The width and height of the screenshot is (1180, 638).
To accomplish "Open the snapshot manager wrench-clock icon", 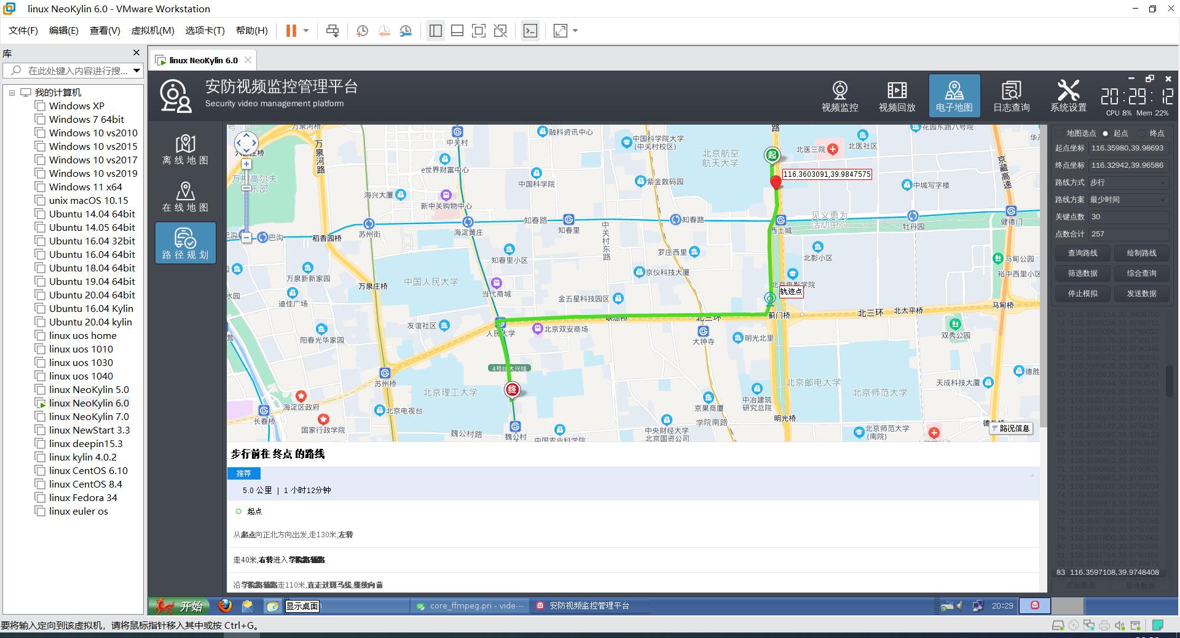I will point(406,31).
